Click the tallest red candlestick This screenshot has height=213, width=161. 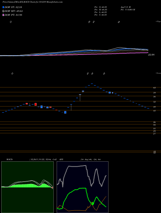(x=36, y=104)
